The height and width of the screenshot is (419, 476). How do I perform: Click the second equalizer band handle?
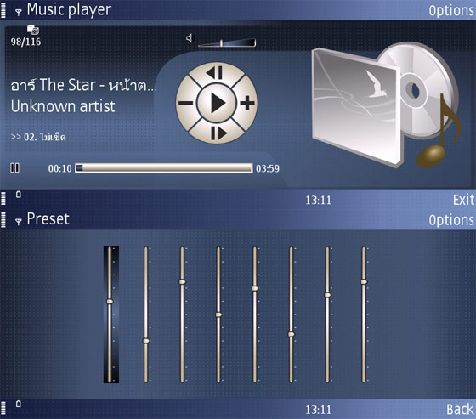[146, 341]
